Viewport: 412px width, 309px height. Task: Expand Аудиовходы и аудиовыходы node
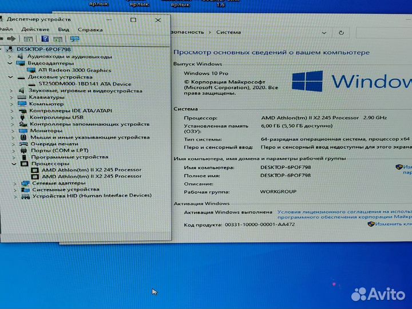pyautogui.click(x=10, y=57)
